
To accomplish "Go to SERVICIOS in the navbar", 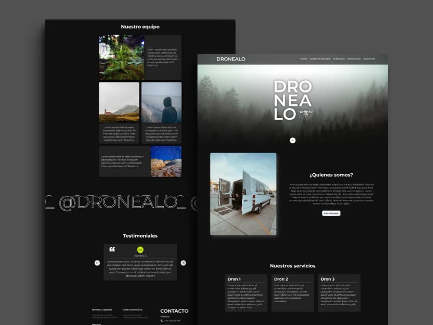I will click(339, 59).
